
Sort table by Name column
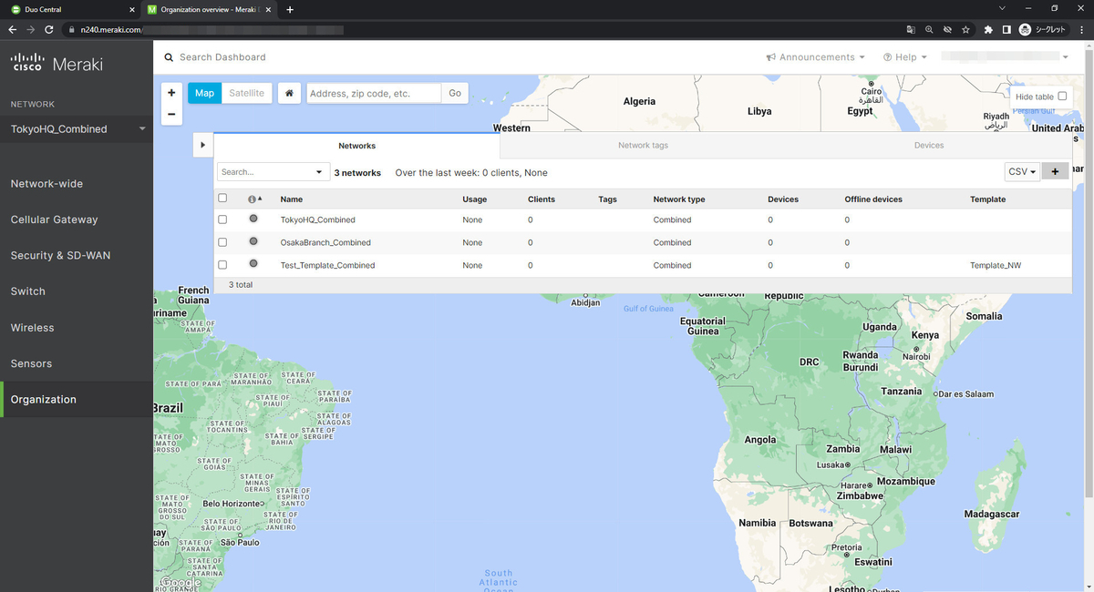[291, 199]
